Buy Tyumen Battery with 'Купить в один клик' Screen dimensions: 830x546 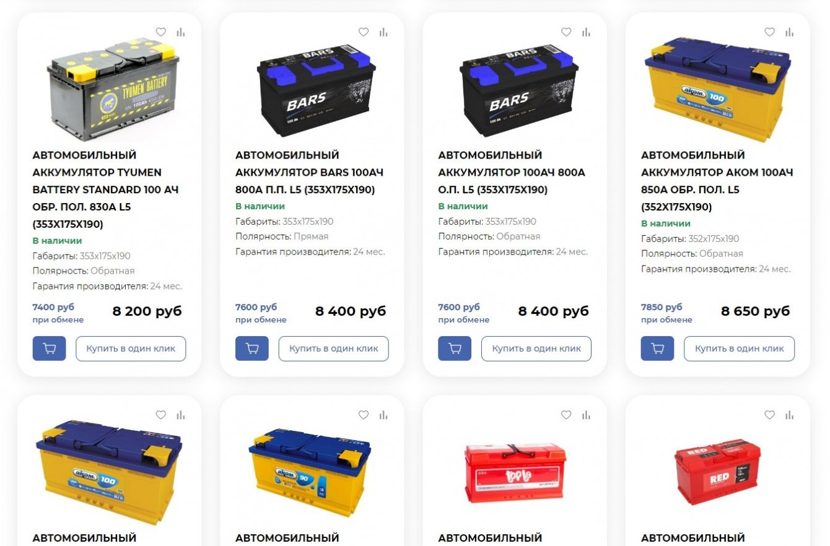coord(131,349)
